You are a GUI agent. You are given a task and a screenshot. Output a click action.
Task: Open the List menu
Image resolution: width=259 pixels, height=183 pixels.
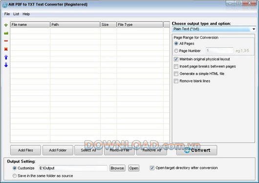tap(16, 14)
